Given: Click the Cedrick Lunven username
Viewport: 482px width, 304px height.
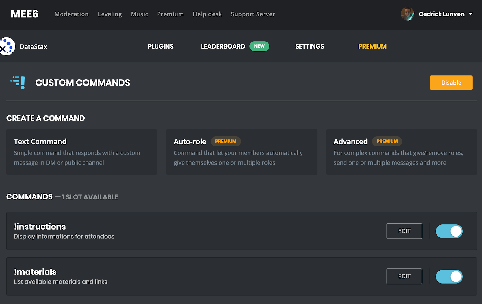Looking at the screenshot, I should [x=442, y=14].
